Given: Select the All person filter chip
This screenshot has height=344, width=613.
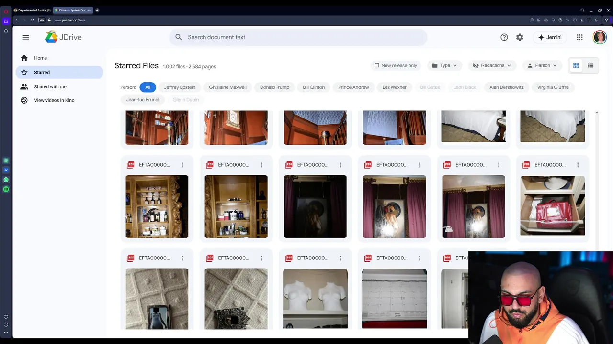Looking at the screenshot, I should coord(148,87).
